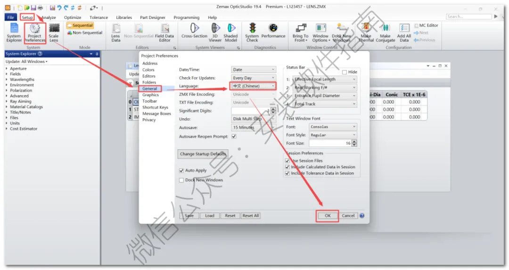Switch to Non-Sequential mode
Image resolution: width=509 pixels, height=270 pixels.
pyautogui.click(x=85, y=33)
